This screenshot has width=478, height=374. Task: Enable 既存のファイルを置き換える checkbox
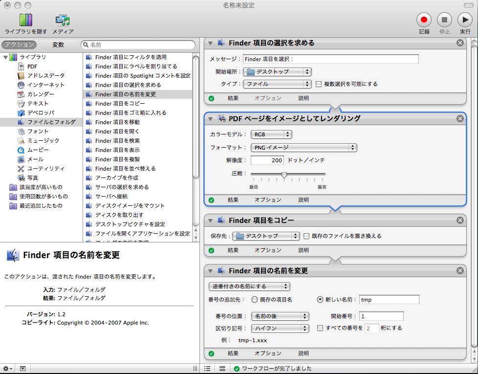306,236
